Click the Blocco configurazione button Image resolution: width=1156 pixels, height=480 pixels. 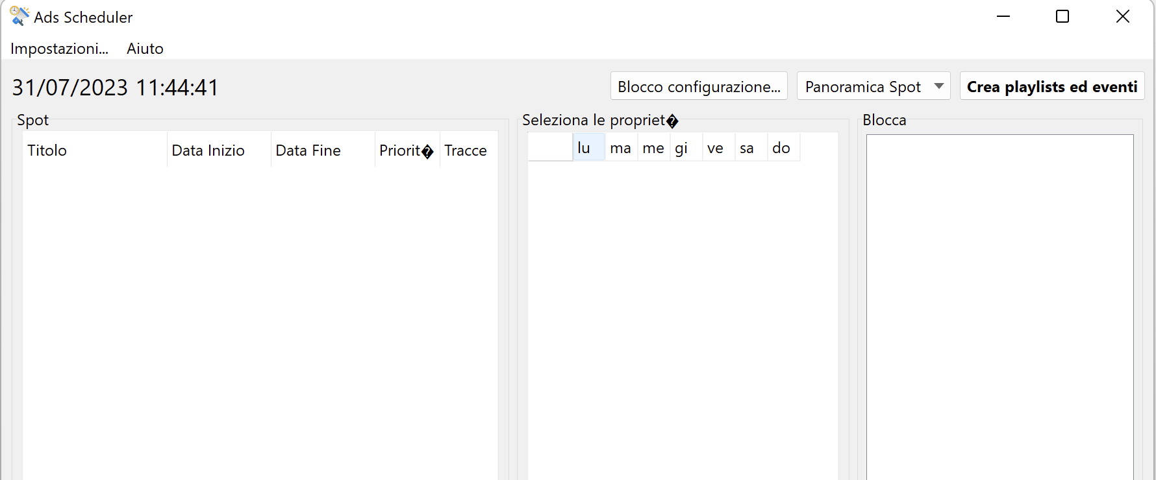pyautogui.click(x=699, y=86)
